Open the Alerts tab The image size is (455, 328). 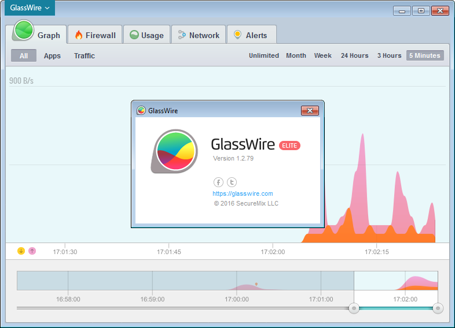point(252,35)
